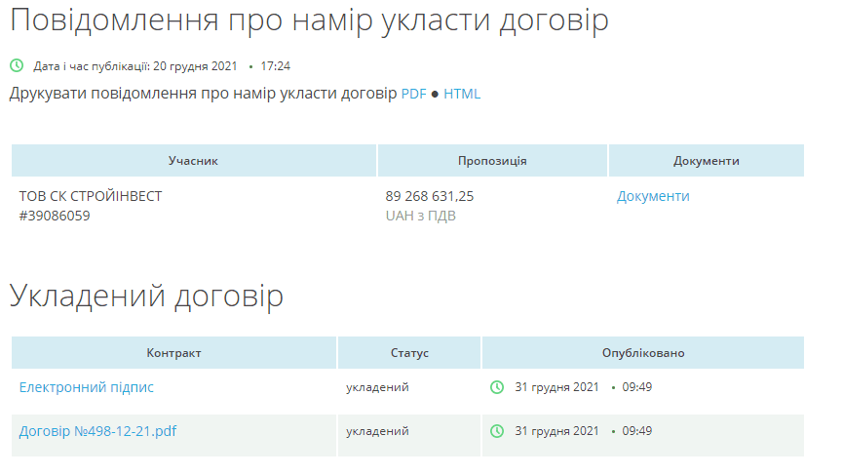Open the Документи link for ТОВ СК СТРОЙІНВЕСТ
The width and height of the screenshot is (843, 475).
[x=653, y=196]
